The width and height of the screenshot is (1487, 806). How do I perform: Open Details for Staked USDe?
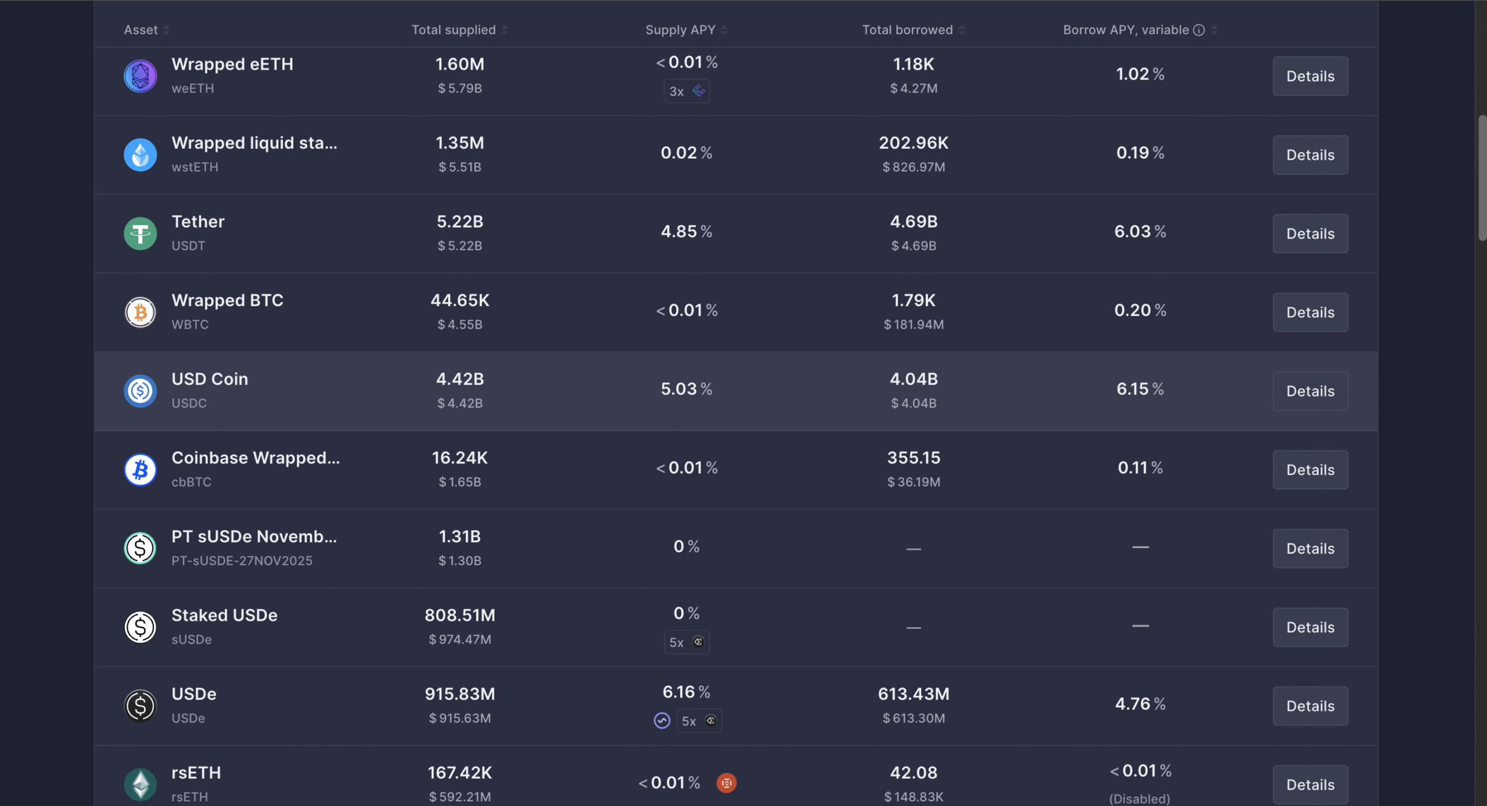(1310, 627)
